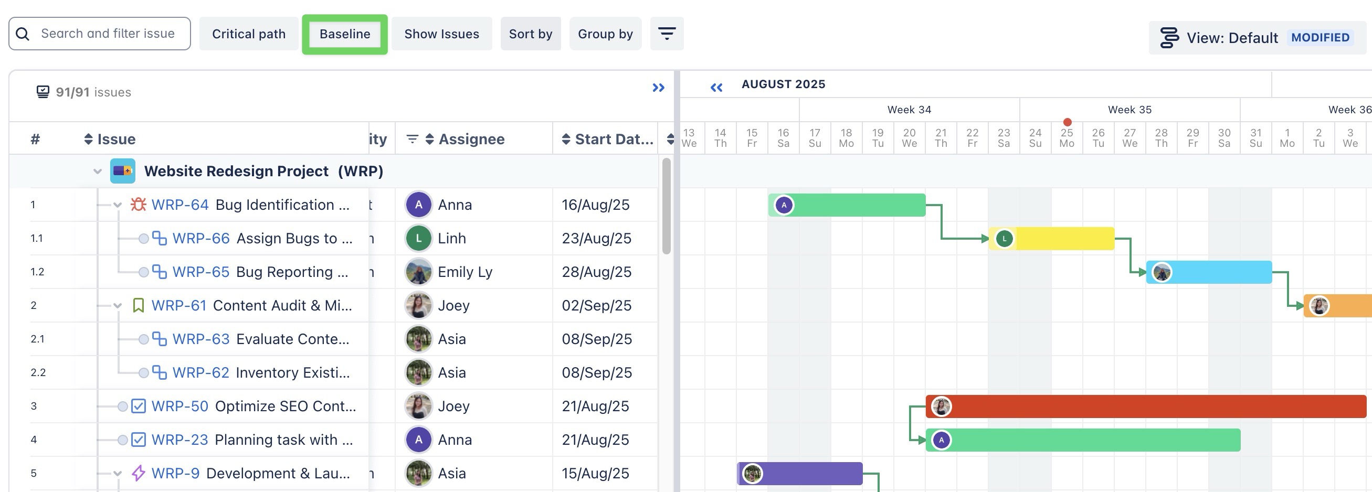Toggle the Baseline view
The width and height of the screenshot is (1372, 492).
(345, 34)
